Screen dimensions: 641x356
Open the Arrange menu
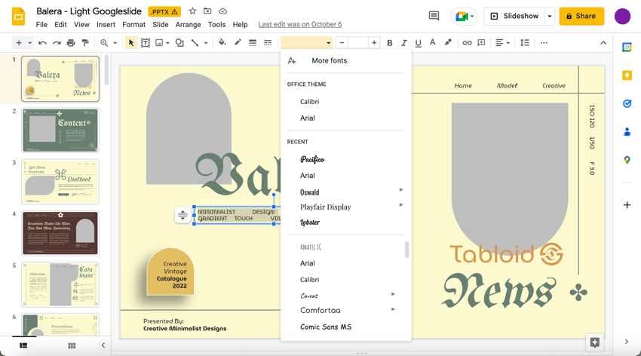coord(188,25)
